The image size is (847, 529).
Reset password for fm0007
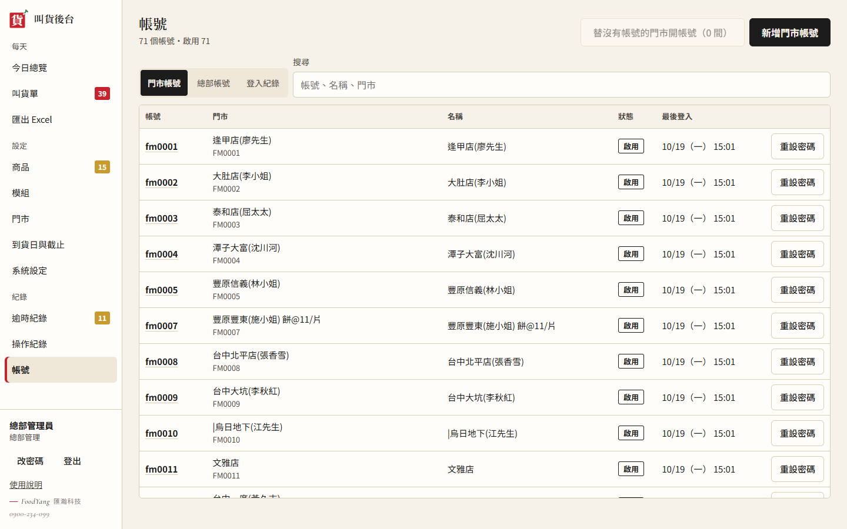[x=798, y=326]
